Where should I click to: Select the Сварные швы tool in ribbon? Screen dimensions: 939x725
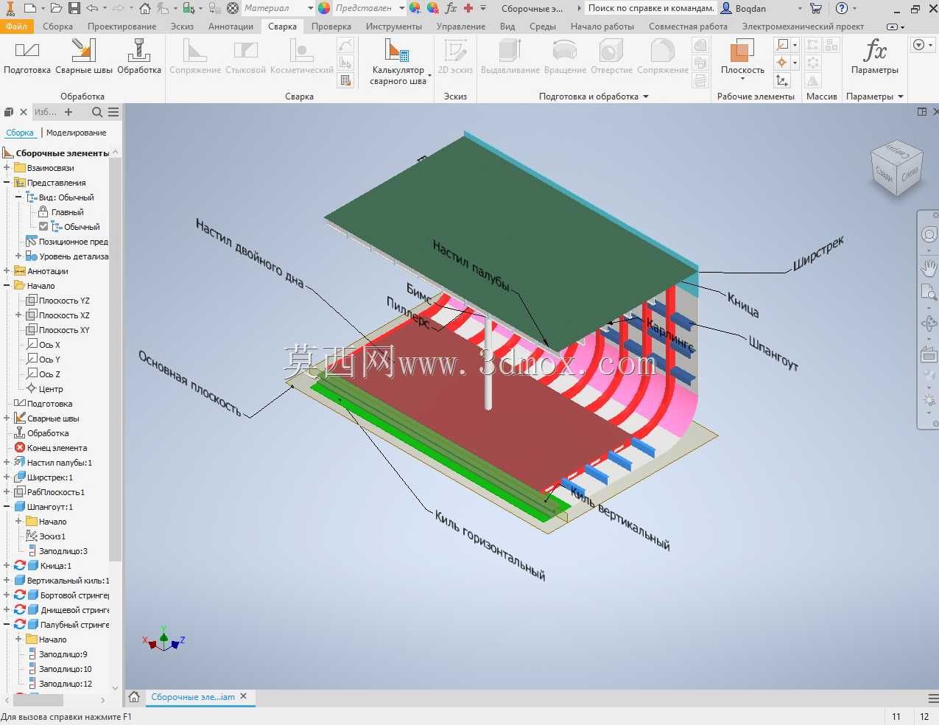84,57
